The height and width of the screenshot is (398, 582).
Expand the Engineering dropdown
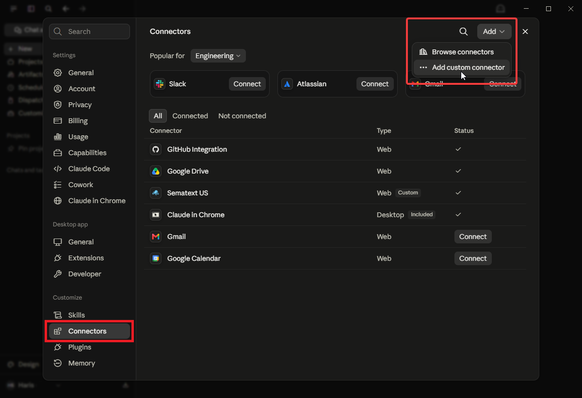coord(218,56)
